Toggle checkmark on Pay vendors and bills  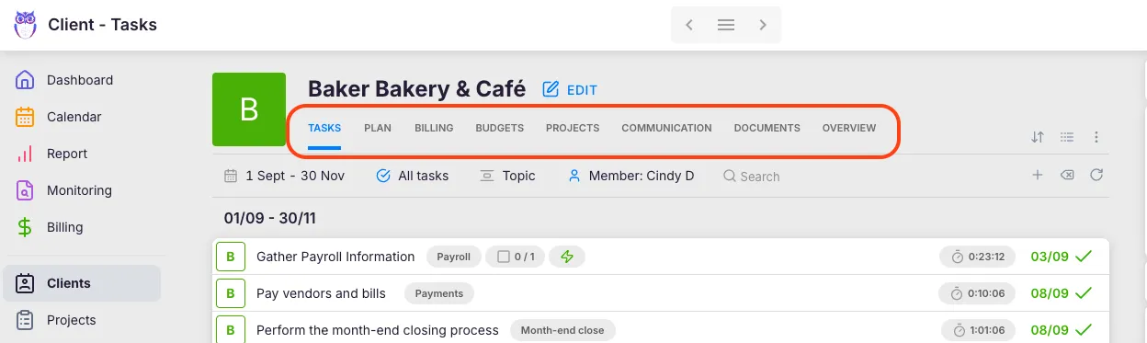[1084, 293]
